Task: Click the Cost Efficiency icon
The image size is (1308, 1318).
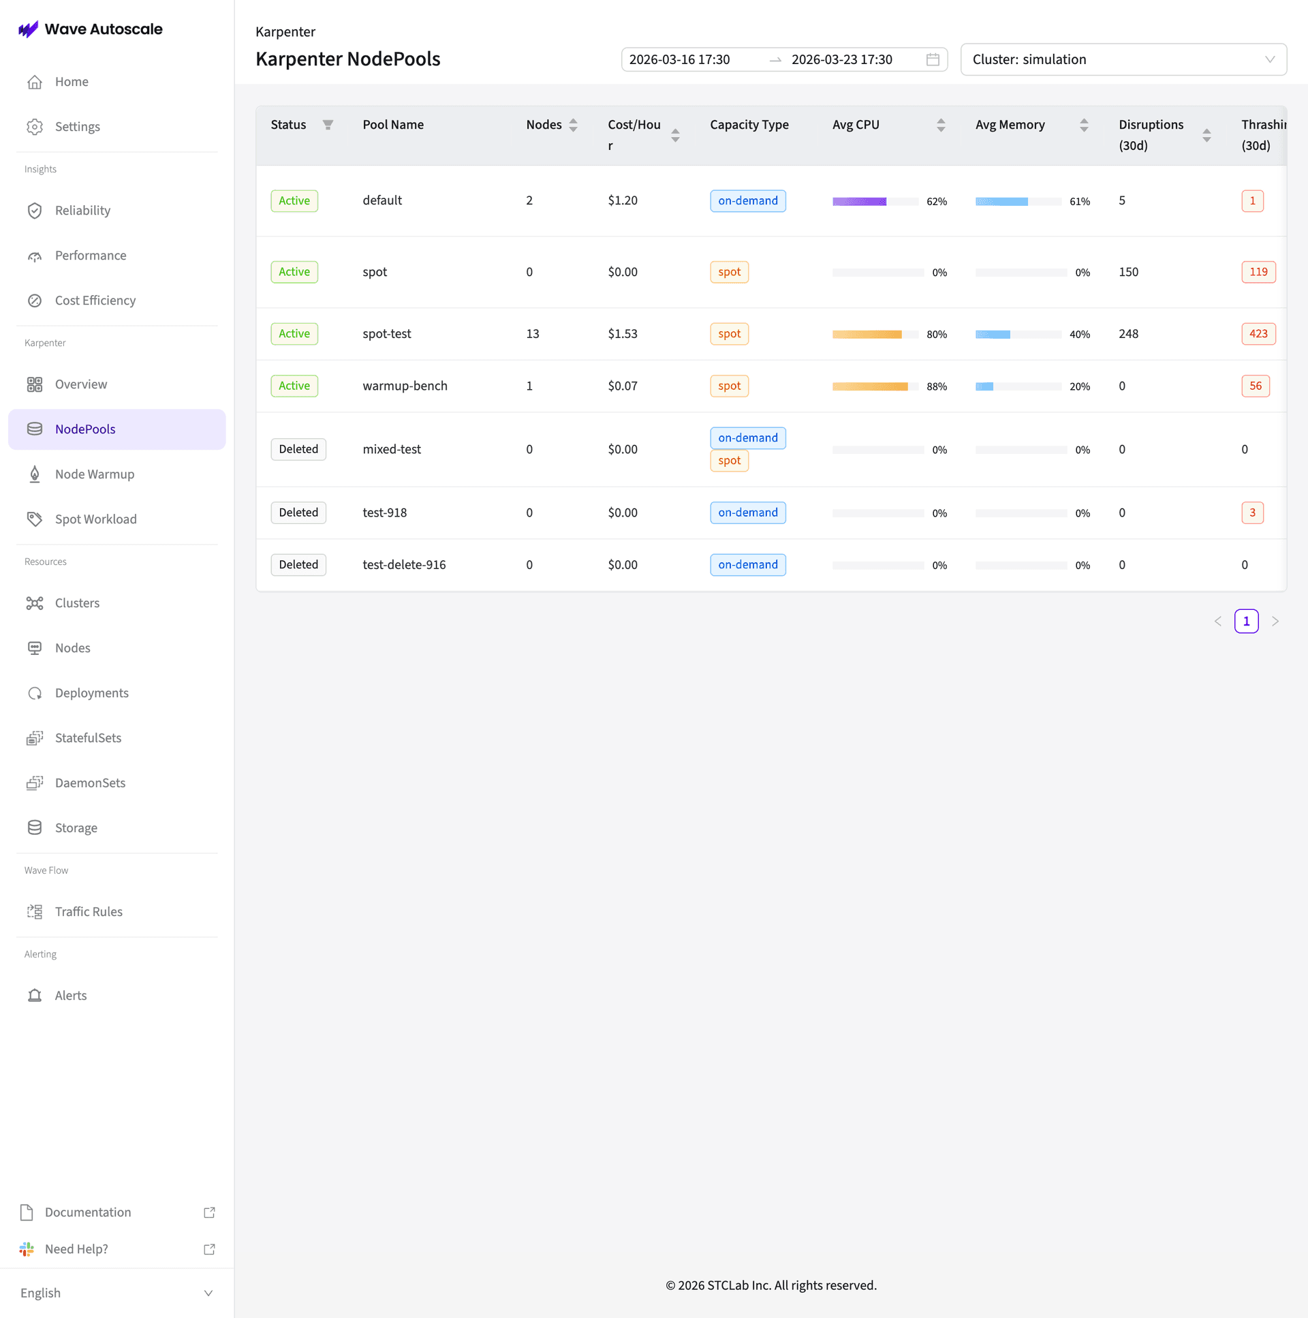Action: (35, 301)
